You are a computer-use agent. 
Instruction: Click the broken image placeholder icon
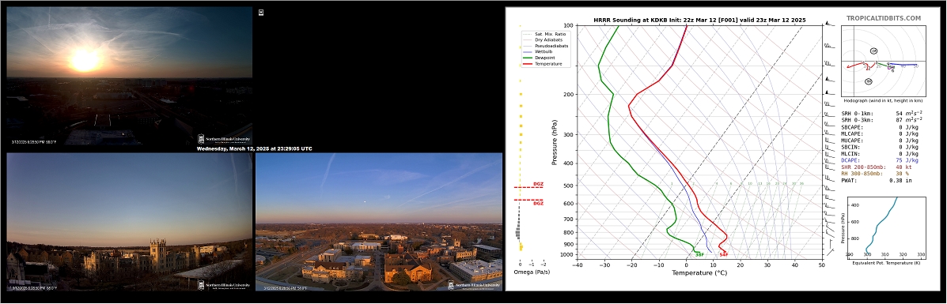pyautogui.click(x=261, y=12)
